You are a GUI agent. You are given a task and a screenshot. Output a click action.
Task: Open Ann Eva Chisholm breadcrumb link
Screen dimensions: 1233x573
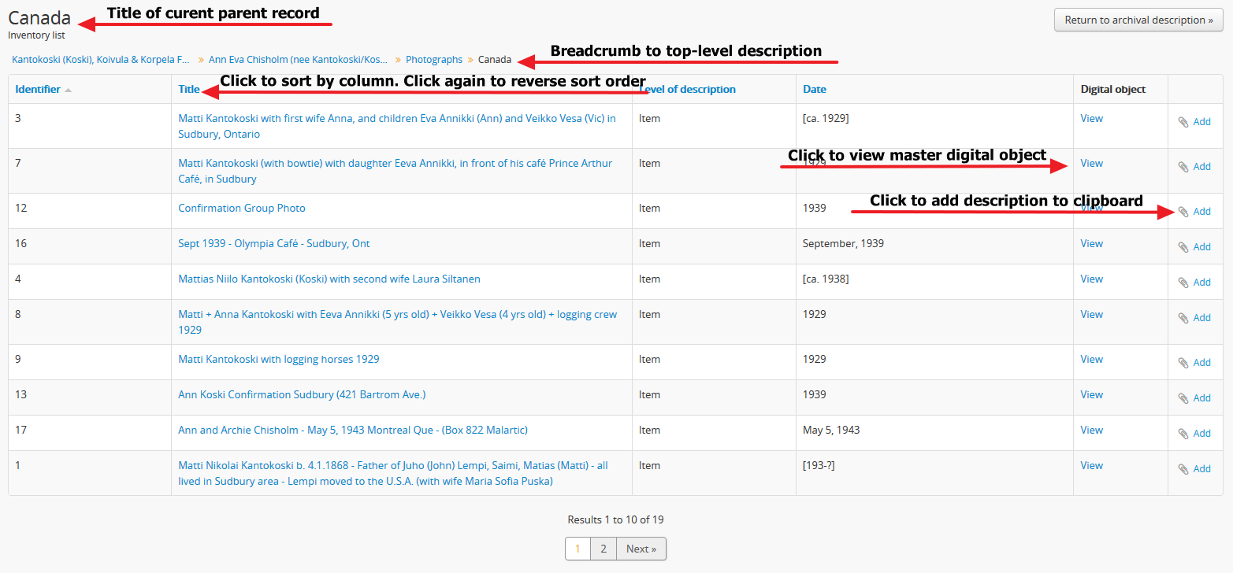pyautogui.click(x=299, y=60)
